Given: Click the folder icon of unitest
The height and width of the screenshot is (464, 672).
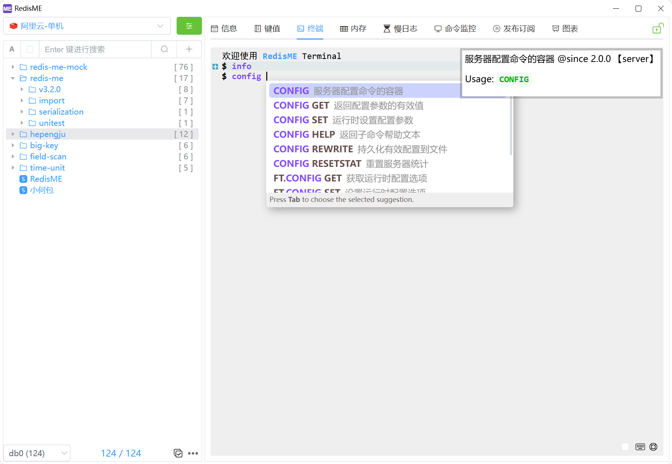Looking at the screenshot, I should coord(32,123).
